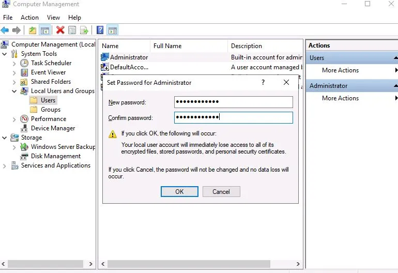Click the tree pane scroll right arrow
The image size is (398, 273).
pos(90,264)
